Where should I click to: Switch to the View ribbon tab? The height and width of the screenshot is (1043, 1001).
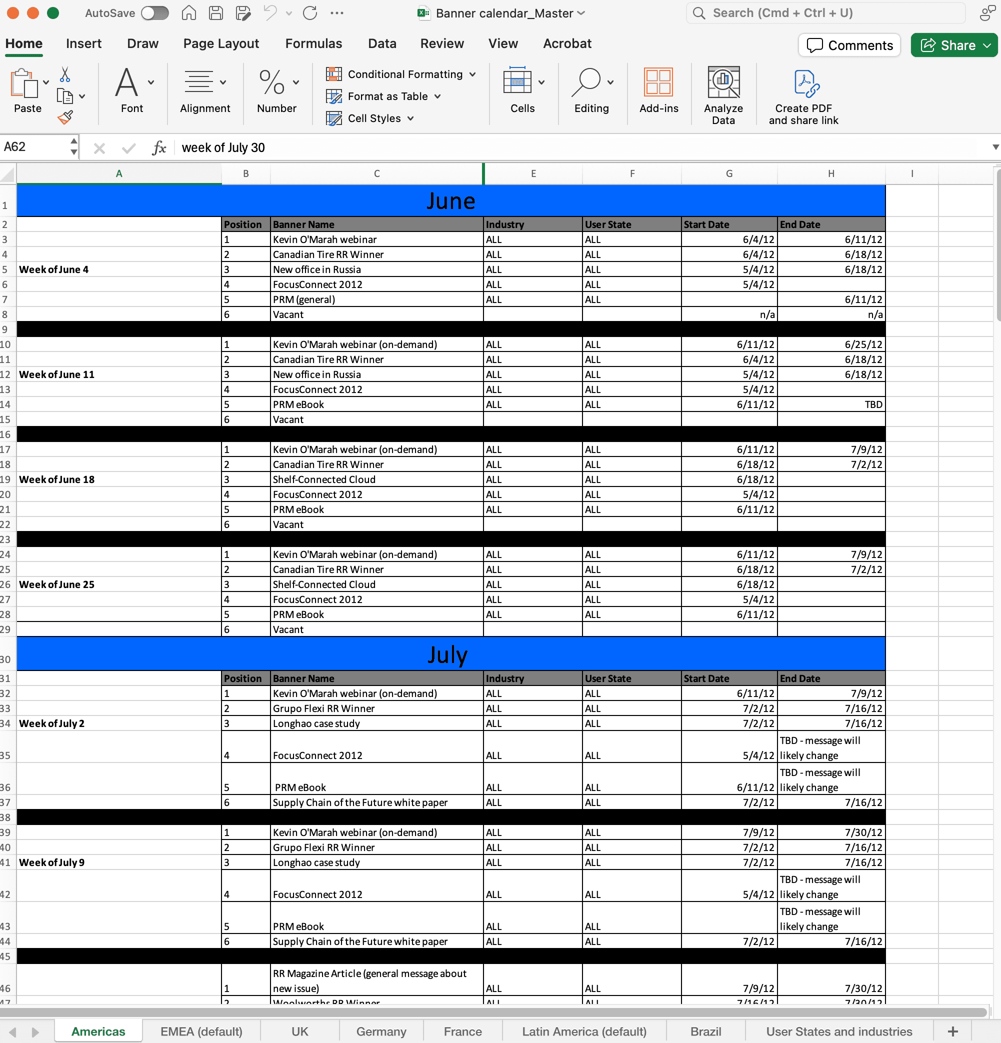coord(503,43)
